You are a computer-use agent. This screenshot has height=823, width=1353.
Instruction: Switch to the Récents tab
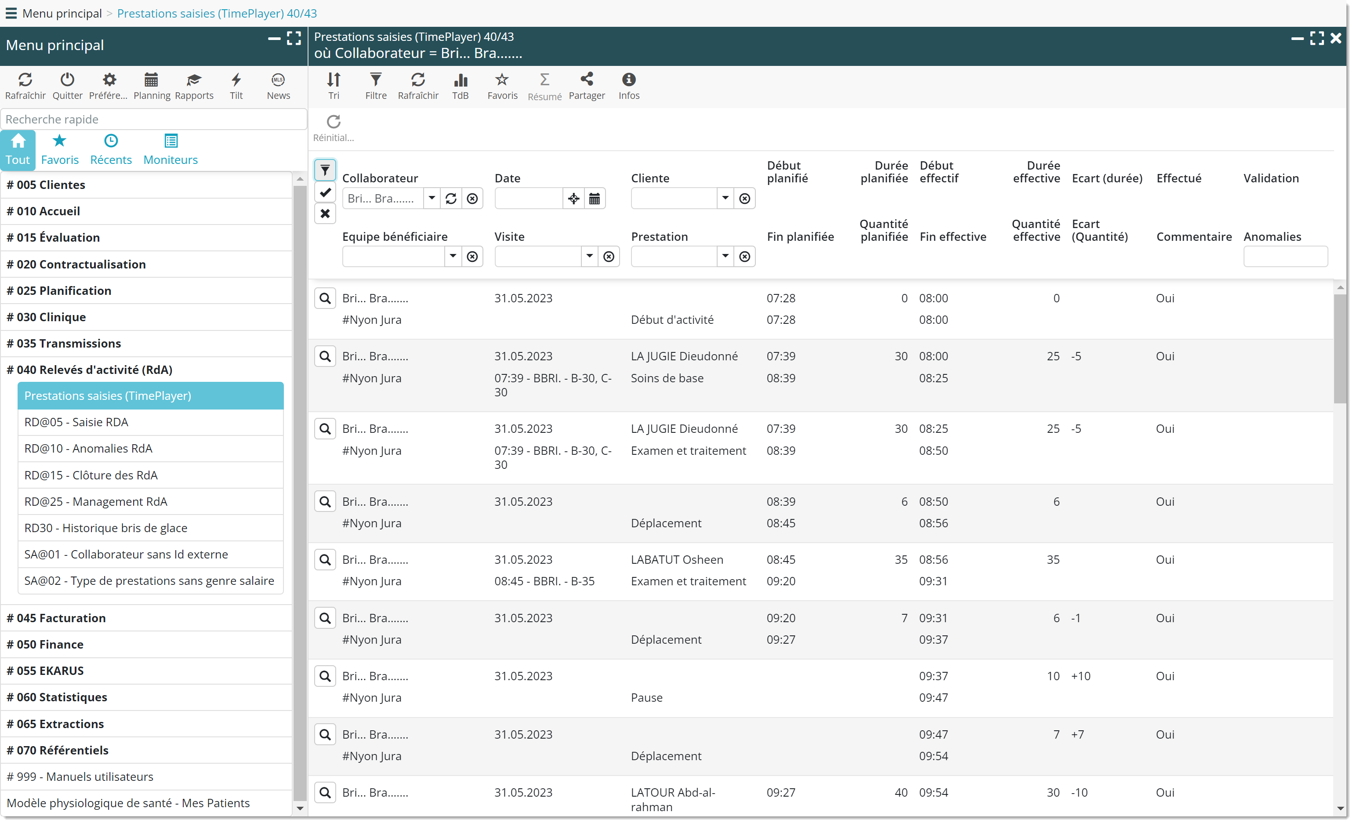111,149
